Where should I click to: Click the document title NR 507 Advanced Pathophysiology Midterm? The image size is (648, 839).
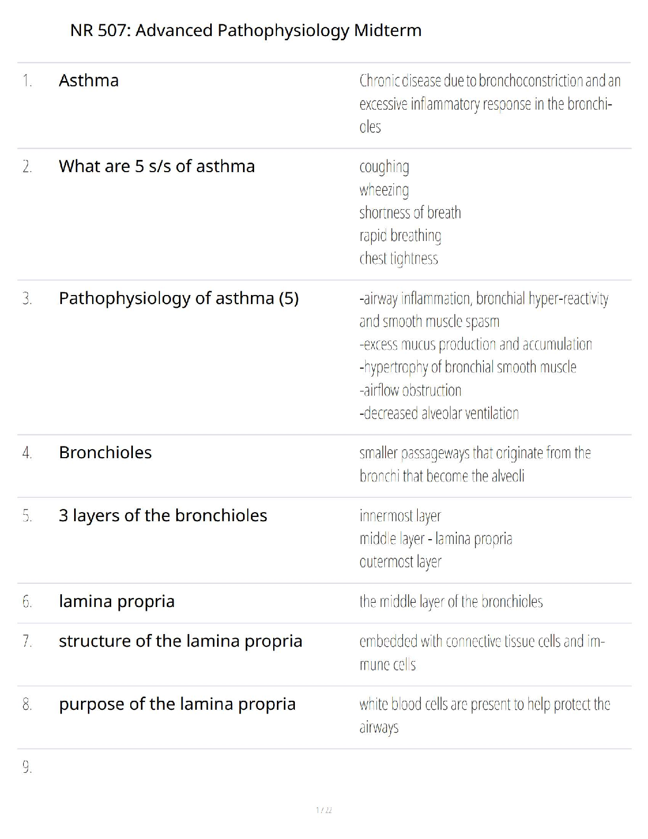pos(246,30)
